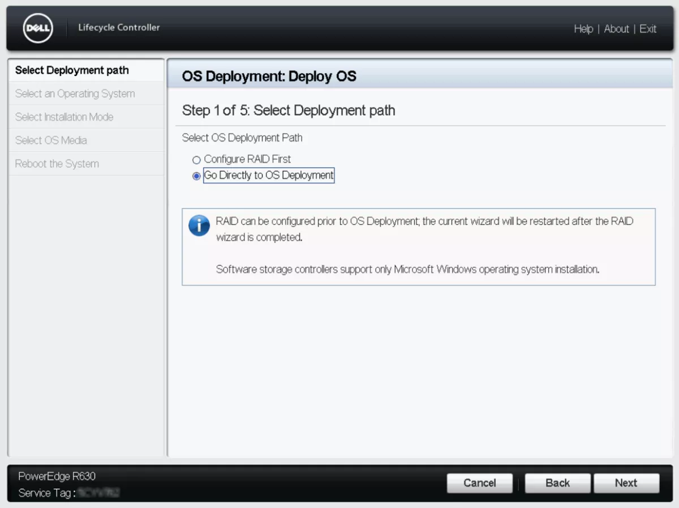This screenshot has width=679, height=508.
Task: Click the Cancel button
Action: (480, 483)
